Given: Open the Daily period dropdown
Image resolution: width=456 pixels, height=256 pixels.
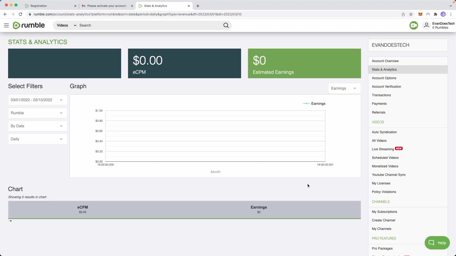Looking at the screenshot, I should tap(37, 139).
